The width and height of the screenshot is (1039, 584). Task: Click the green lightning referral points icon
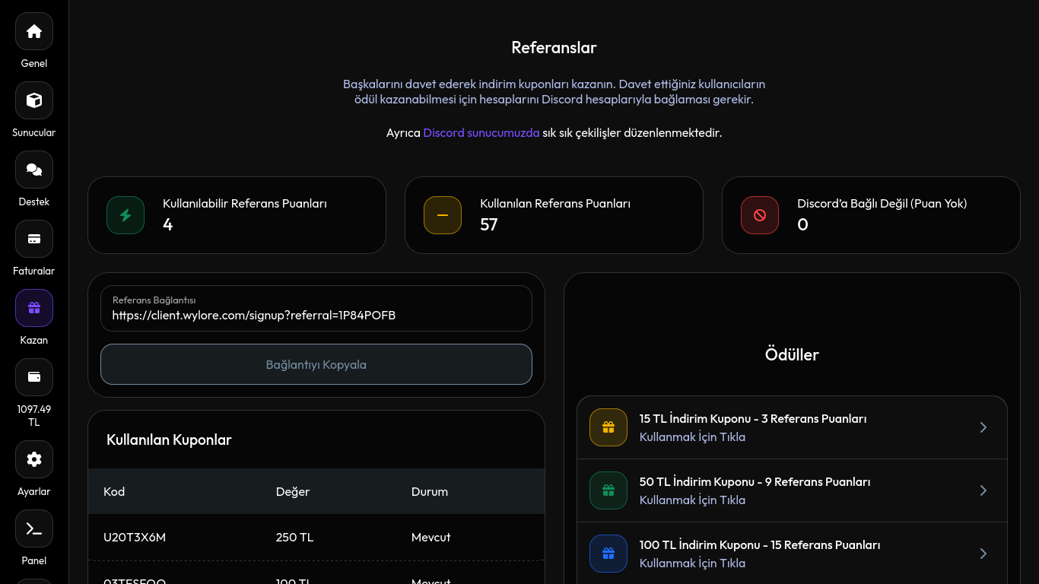[x=125, y=215]
